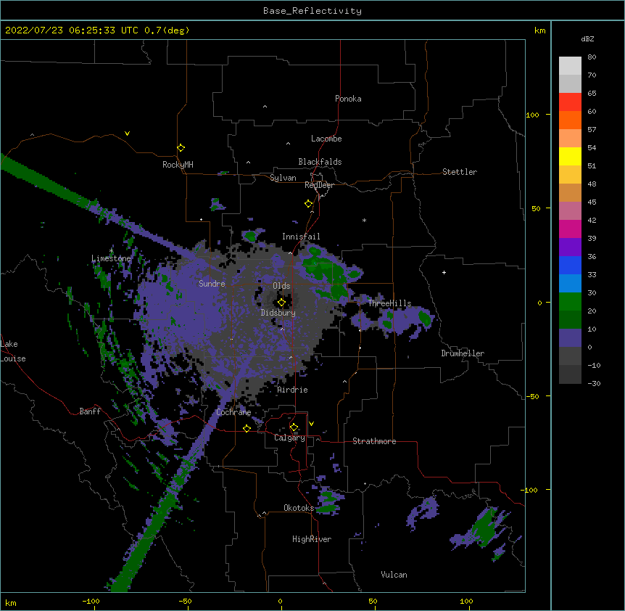
Task: Click the Banff label
Action: tap(90, 411)
